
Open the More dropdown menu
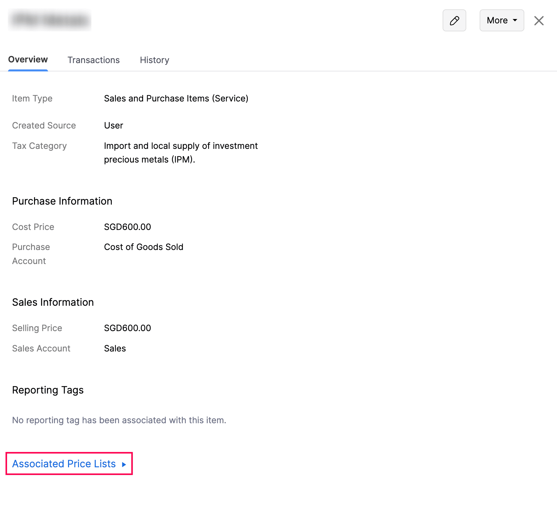coord(501,21)
